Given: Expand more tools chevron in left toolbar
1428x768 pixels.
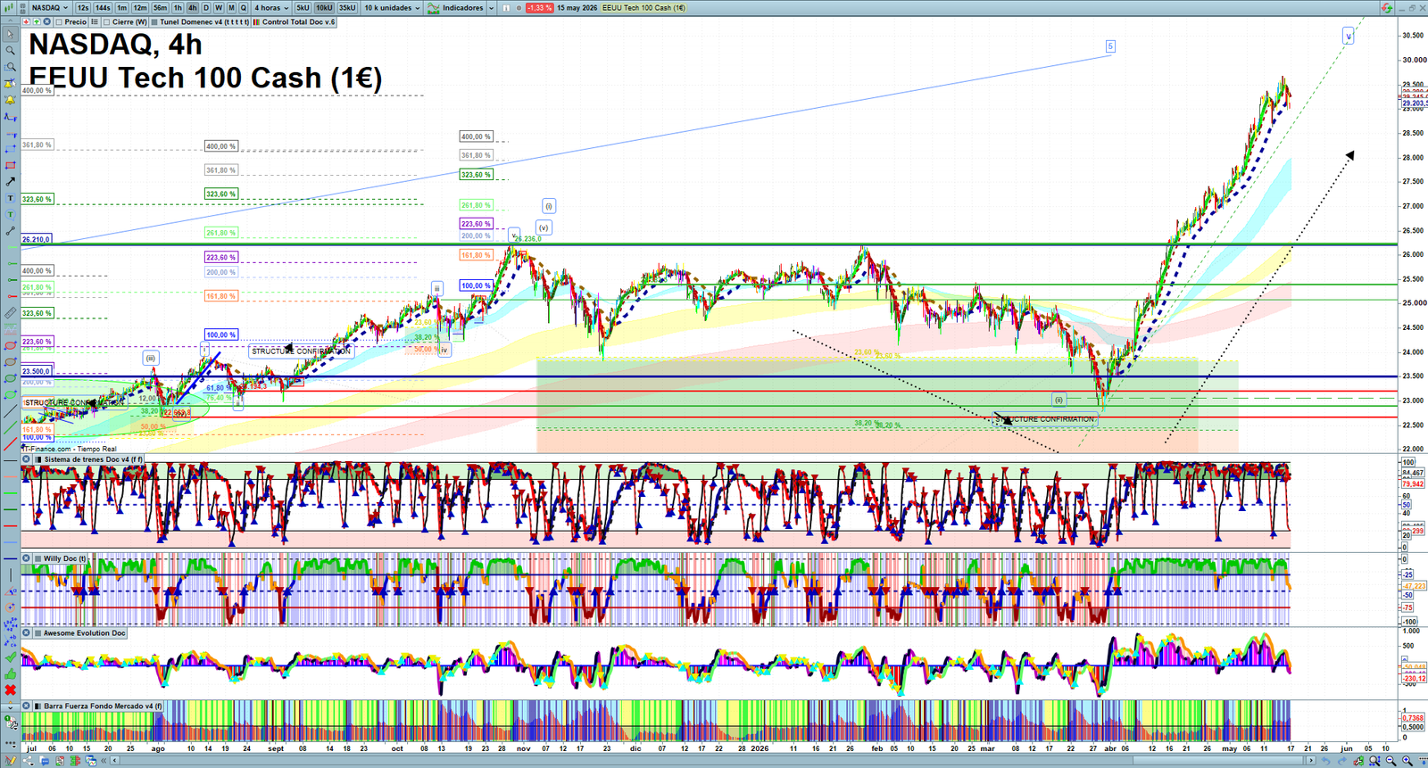Looking at the screenshot, I should tap(10, 707).
